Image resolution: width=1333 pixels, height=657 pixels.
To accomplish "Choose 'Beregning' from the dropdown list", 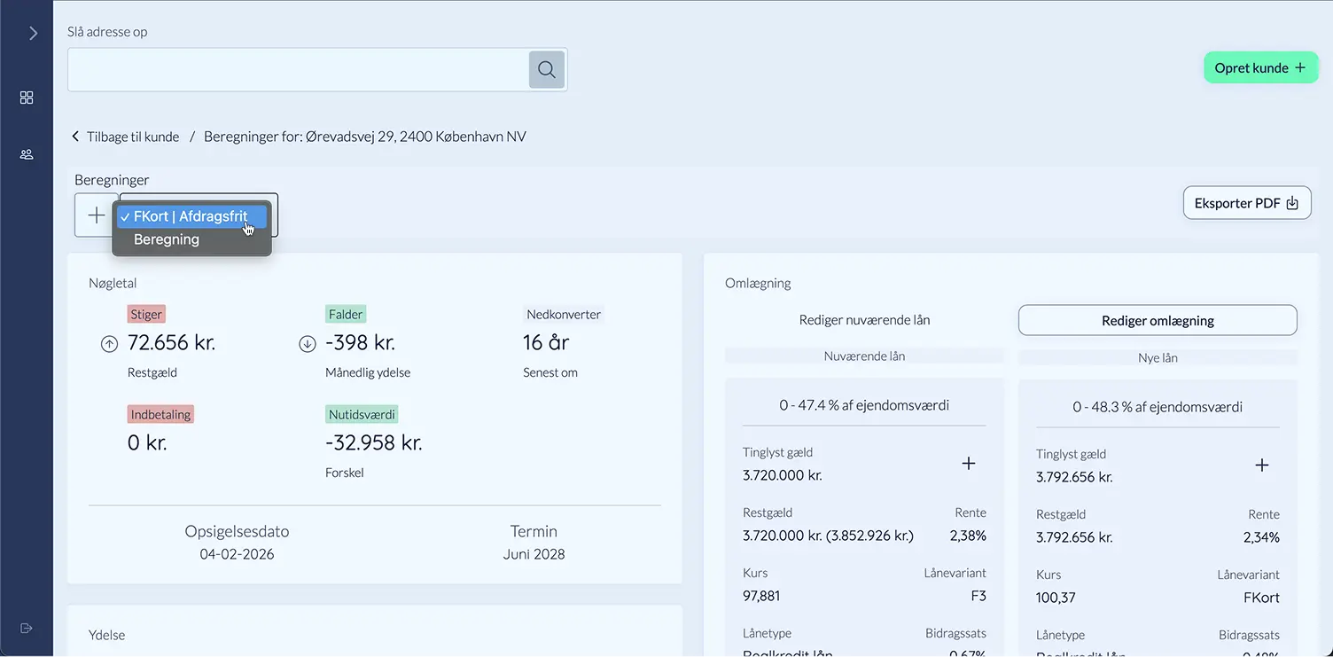I will pyautogui.click(x=167, y=239).
